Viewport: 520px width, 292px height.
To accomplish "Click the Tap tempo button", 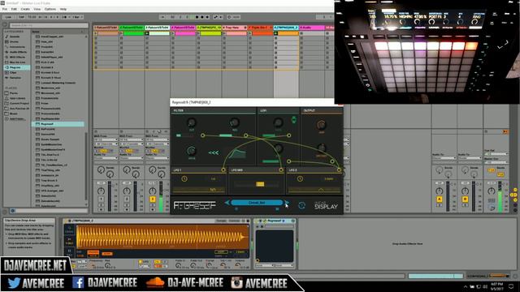I will [x=21, y=17].
